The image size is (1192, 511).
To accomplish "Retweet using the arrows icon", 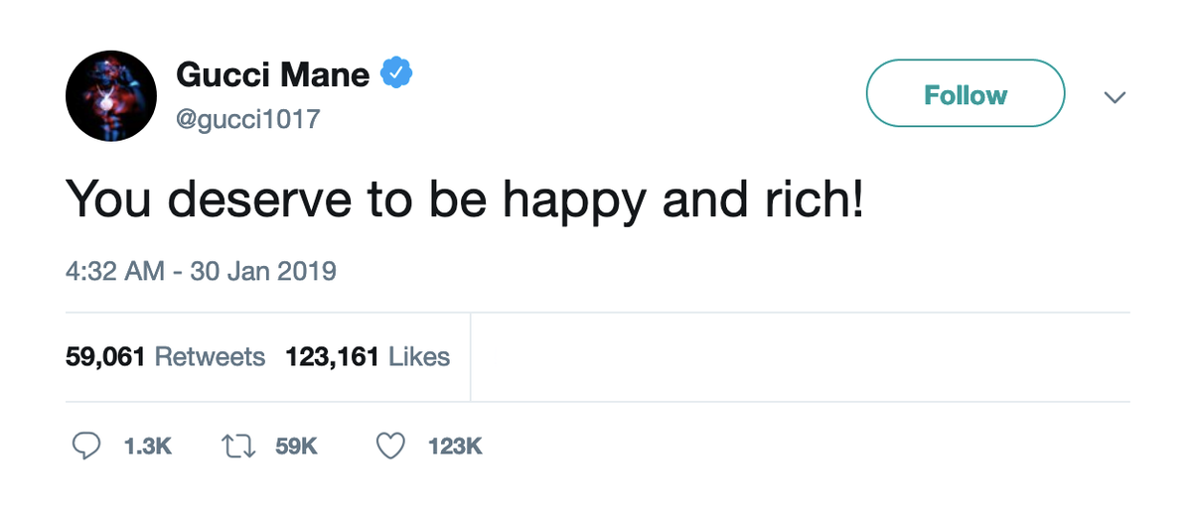I will [x=235, y=447].
